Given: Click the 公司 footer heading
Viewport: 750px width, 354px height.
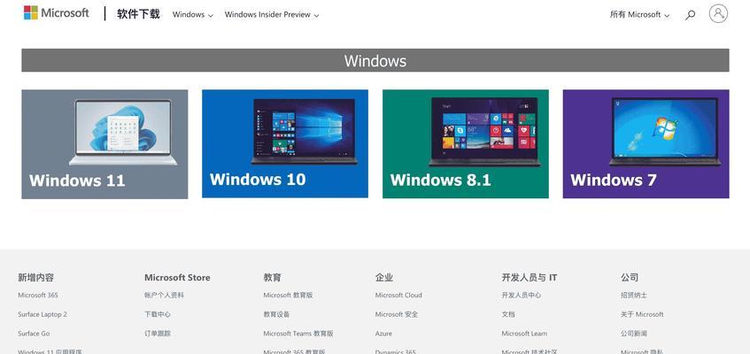Looking at the screenshot, I should coord(630,278).
